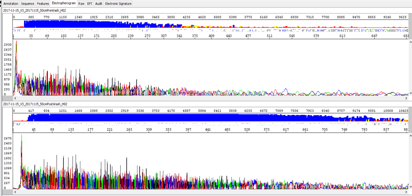This screenshot has height=196, width=412.
Task: Open the Annotation tab
Action: [11, 4]
